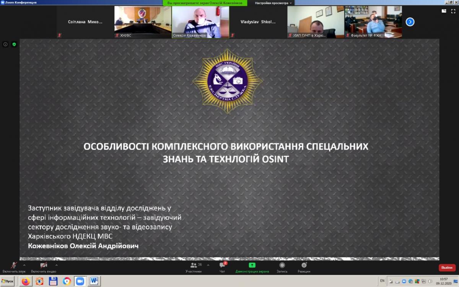Switch input language via EN indicator

pyautogui.click(x=382, y=281)
